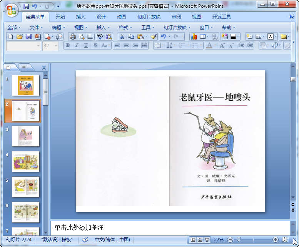This screenshot has height=247, width=299.
Task: Center the text alignment
Action: point(126,45)
